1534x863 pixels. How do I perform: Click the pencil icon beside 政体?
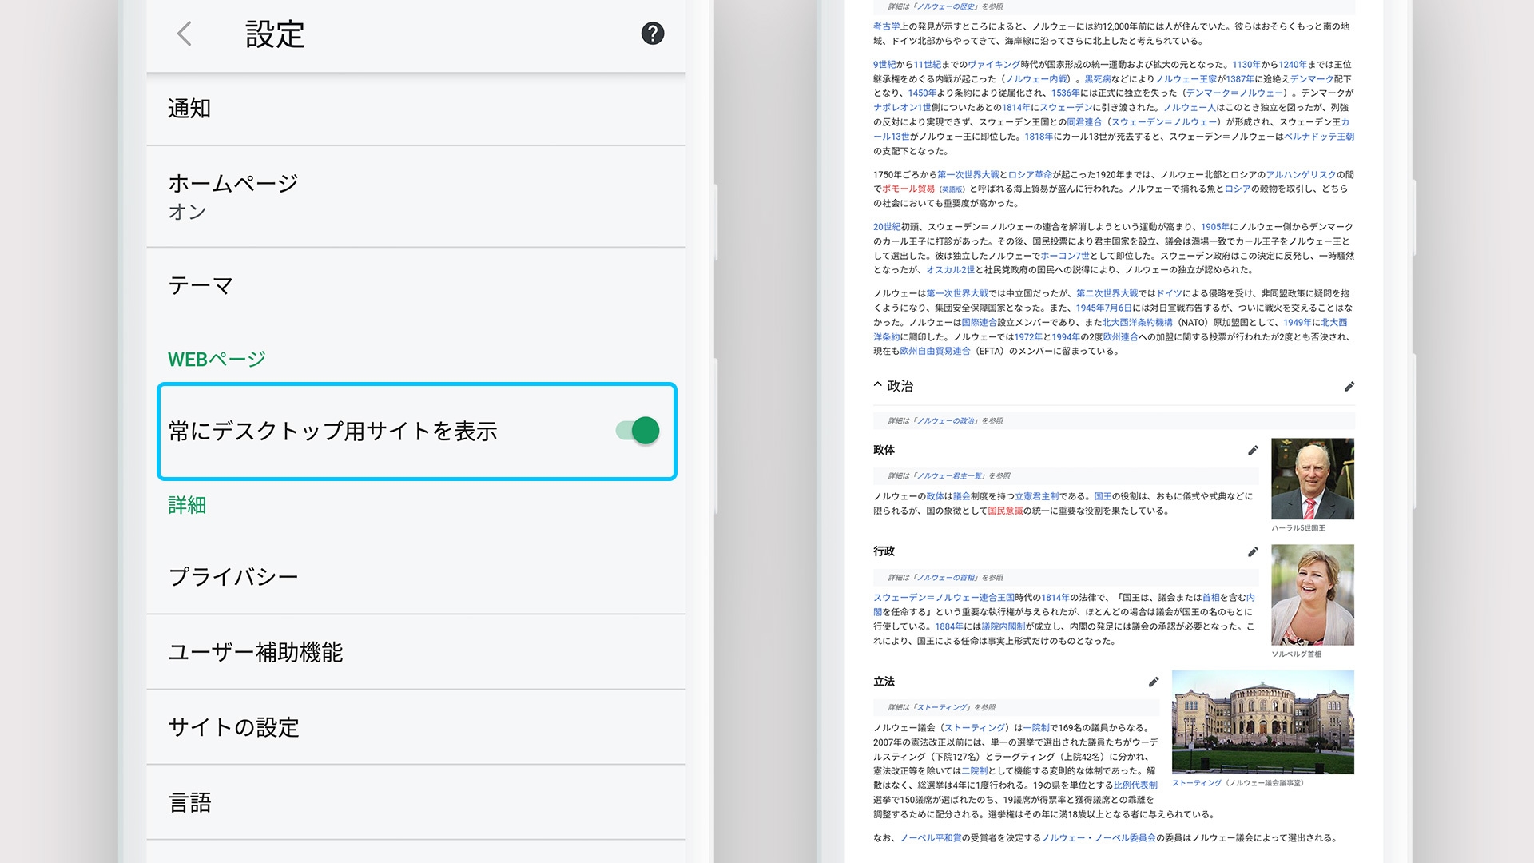click(x=1253, y=451)
